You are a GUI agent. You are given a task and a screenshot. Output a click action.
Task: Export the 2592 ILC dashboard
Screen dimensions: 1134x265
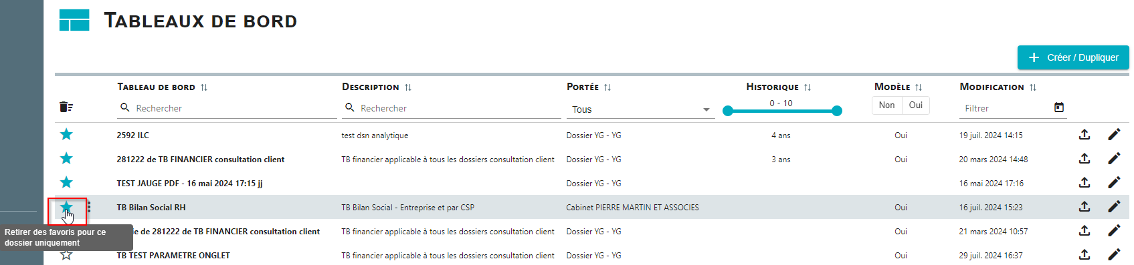point(1084,135)
